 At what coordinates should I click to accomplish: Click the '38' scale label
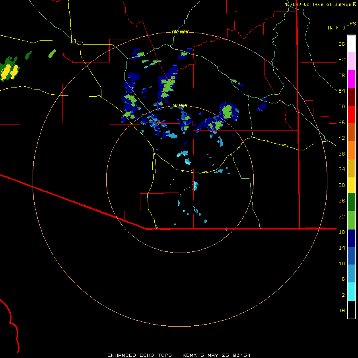342,154
